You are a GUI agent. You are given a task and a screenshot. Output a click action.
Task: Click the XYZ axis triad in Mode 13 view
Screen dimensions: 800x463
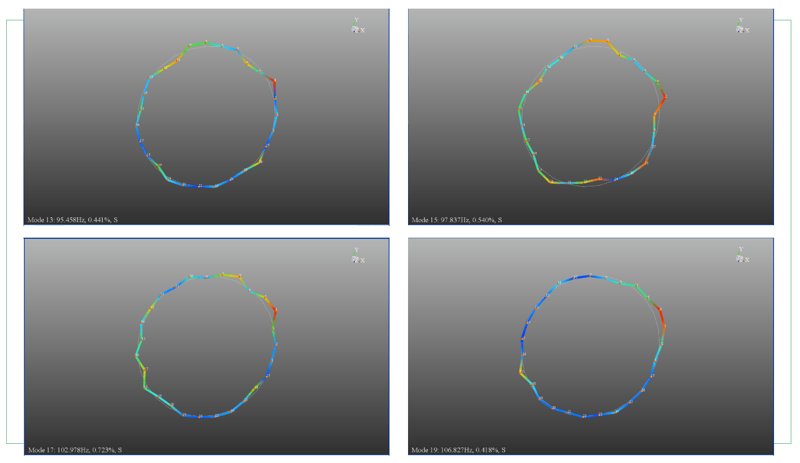point(358,26)
